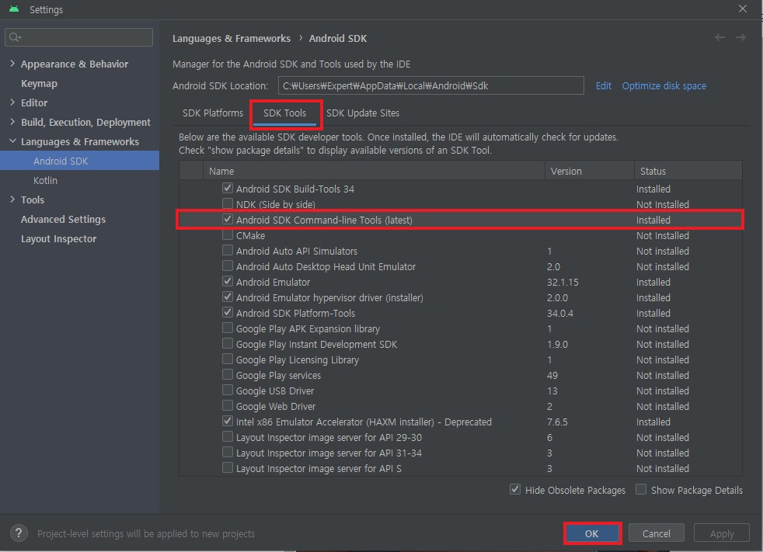Check Layout Inspector image server API S
The width and height of the screenshot is (763, 552).
coord(227,467)
